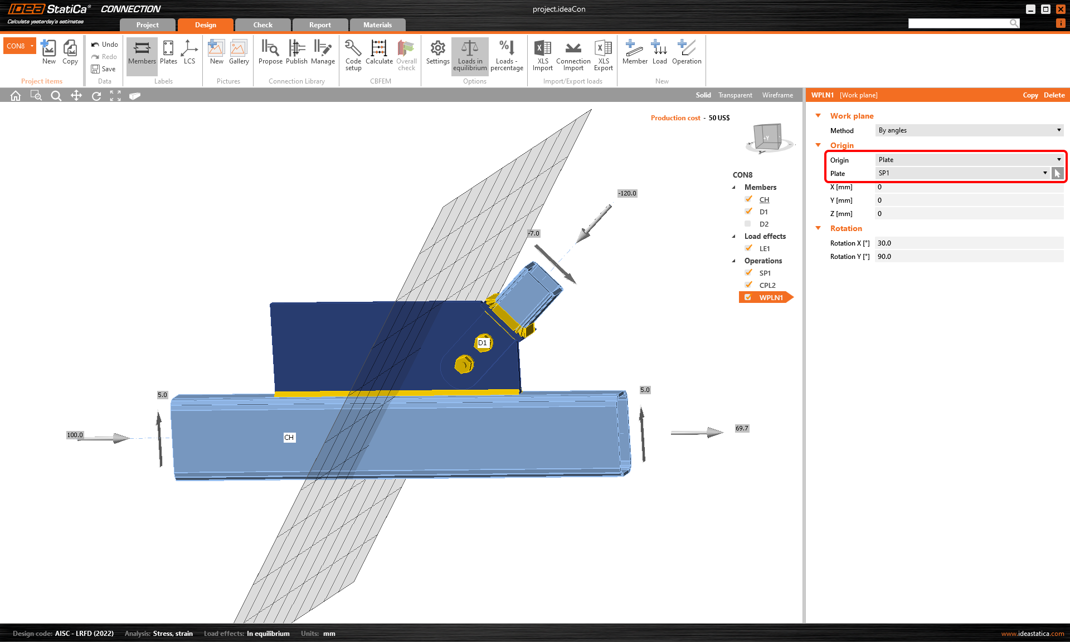Edit the Rotation X value field
The width and height of the screenshot is (1070, 642).
(x=969, y=243)
